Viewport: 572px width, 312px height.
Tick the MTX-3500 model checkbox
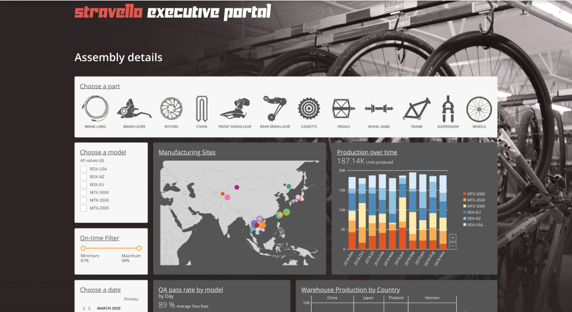(x=83, y=200)
